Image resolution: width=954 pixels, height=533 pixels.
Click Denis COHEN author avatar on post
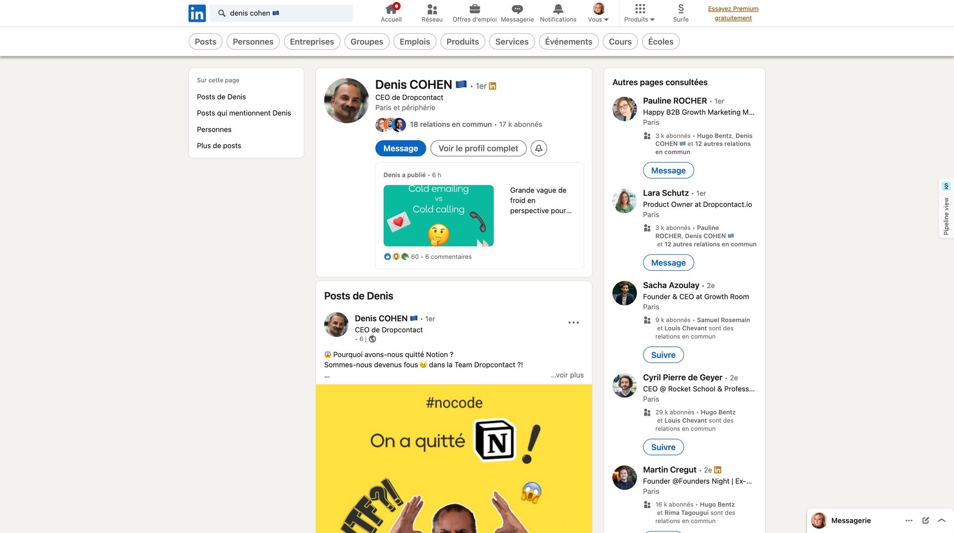click(336, 325)
